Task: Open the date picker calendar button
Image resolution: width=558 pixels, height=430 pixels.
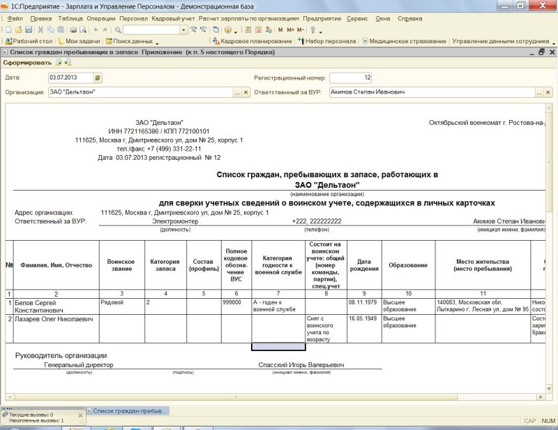Action: (x=98, y=77)
